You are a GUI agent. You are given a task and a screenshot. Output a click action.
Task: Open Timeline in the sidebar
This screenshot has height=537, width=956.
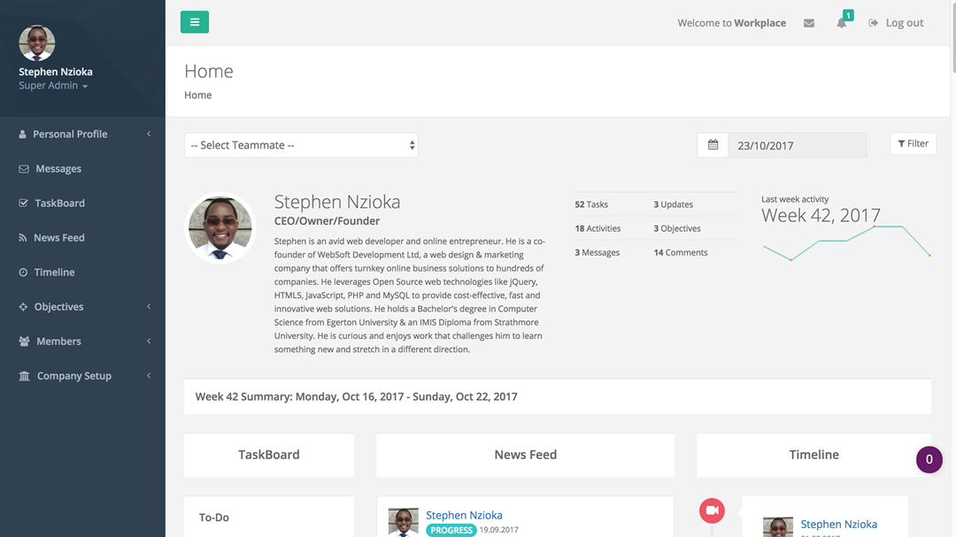54,272
